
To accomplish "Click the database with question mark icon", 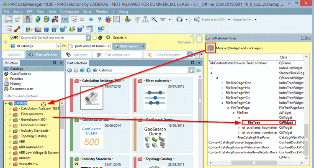I will (81, 29).
